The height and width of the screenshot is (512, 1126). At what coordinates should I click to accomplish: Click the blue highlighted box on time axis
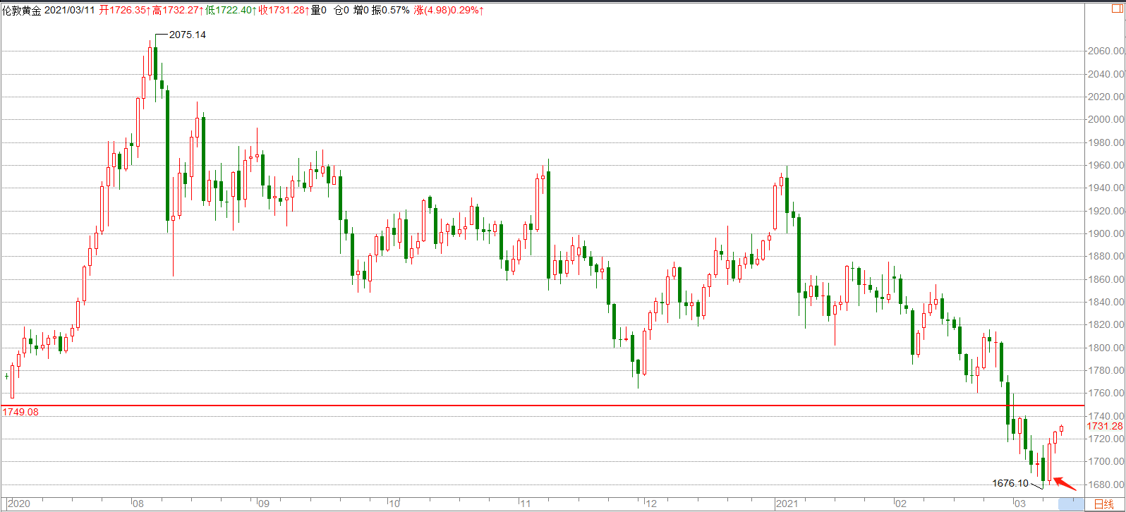click(1070, 504)
